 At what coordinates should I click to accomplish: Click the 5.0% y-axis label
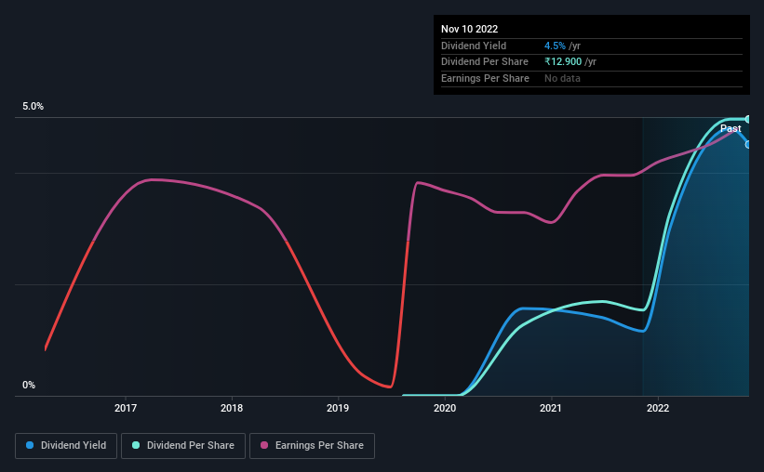(x=33, y=107)
